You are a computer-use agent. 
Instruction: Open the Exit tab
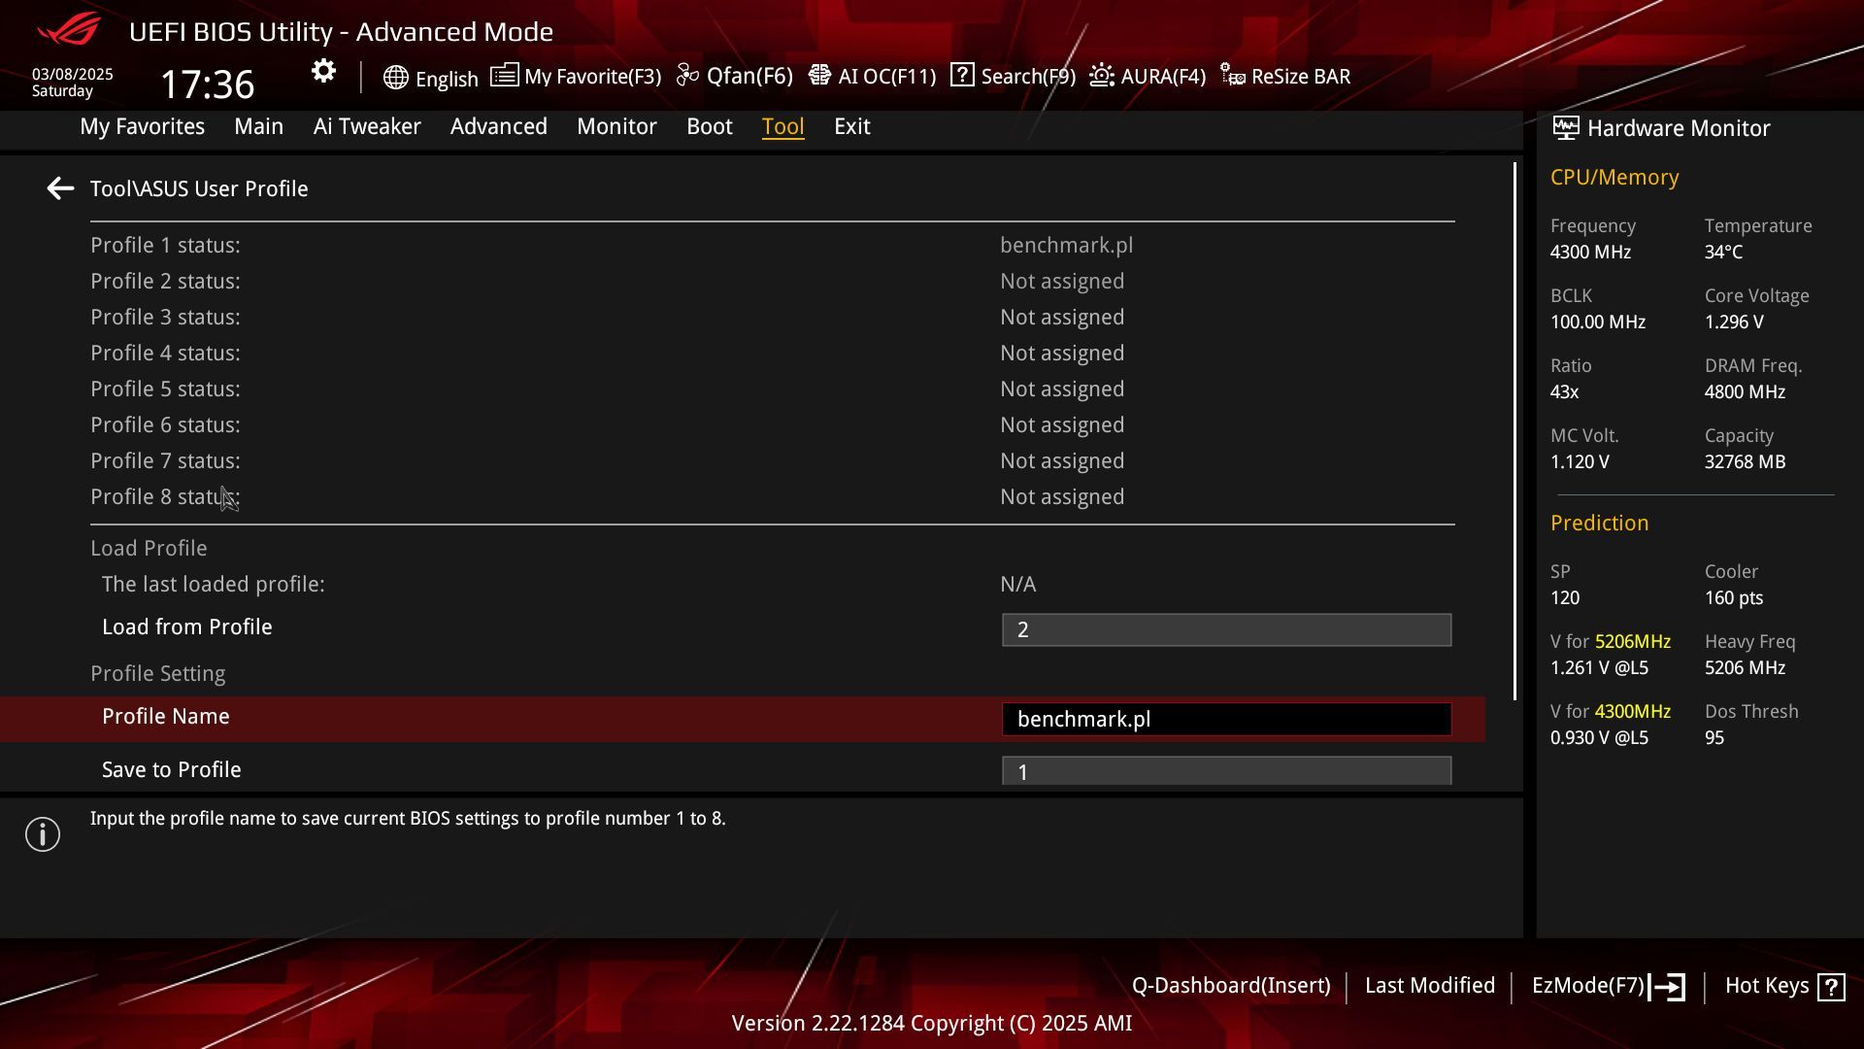pyautogui.click(x=851, y=126)
